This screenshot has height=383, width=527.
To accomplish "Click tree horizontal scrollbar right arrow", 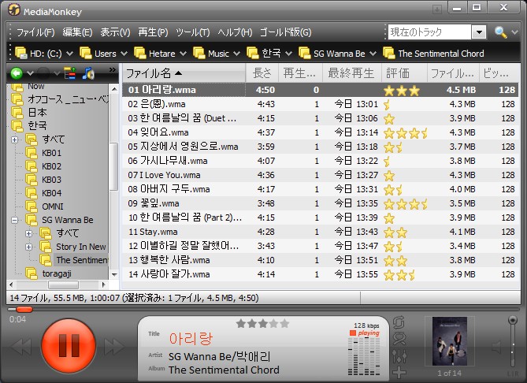I will click(103, 285).
